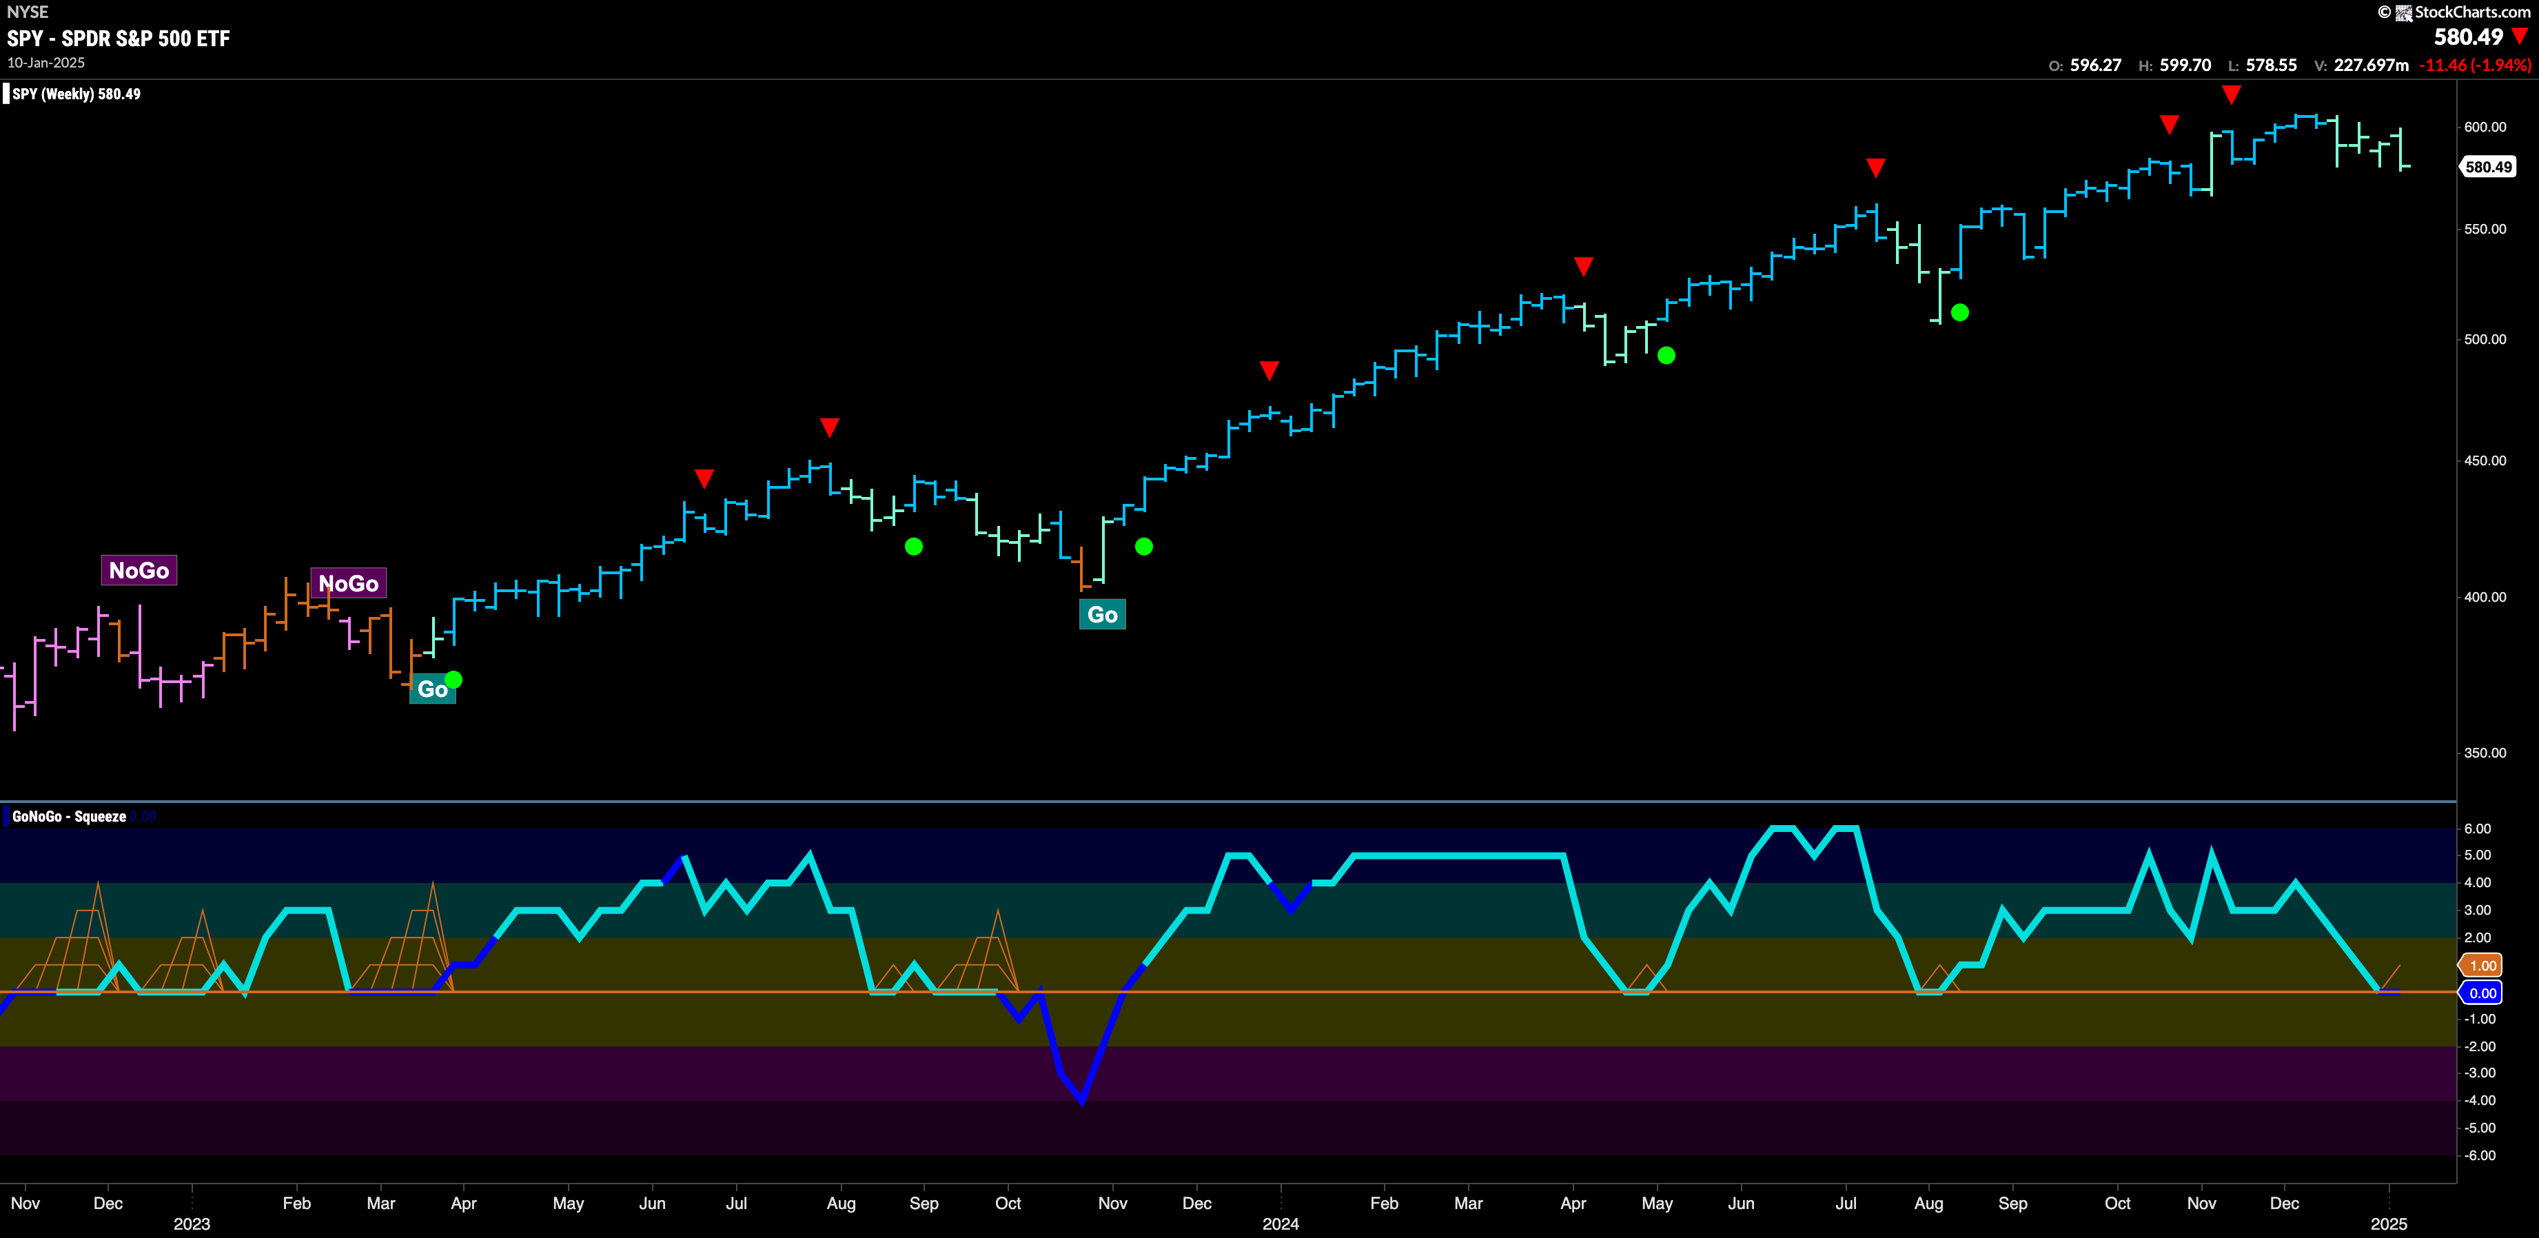Click the red triangle near late December 2023
Viewport: 2539px width, 1238px height.
point(1269,371)
